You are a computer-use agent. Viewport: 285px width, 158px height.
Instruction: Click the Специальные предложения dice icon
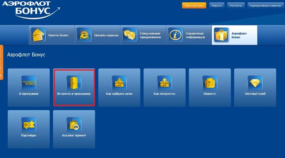tap(129, 35)
